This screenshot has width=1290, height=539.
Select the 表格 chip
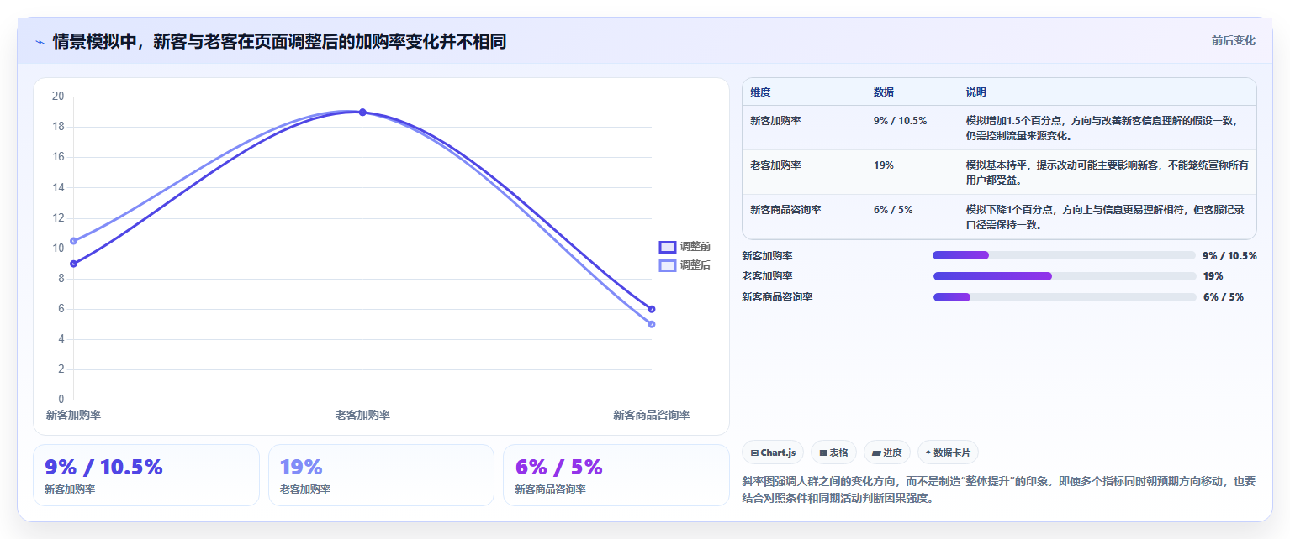click(x=833, y=453)
